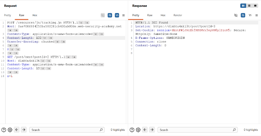This screenshot has height=136, width=261.
Task: Focus the Request search field
Action: 67,130
